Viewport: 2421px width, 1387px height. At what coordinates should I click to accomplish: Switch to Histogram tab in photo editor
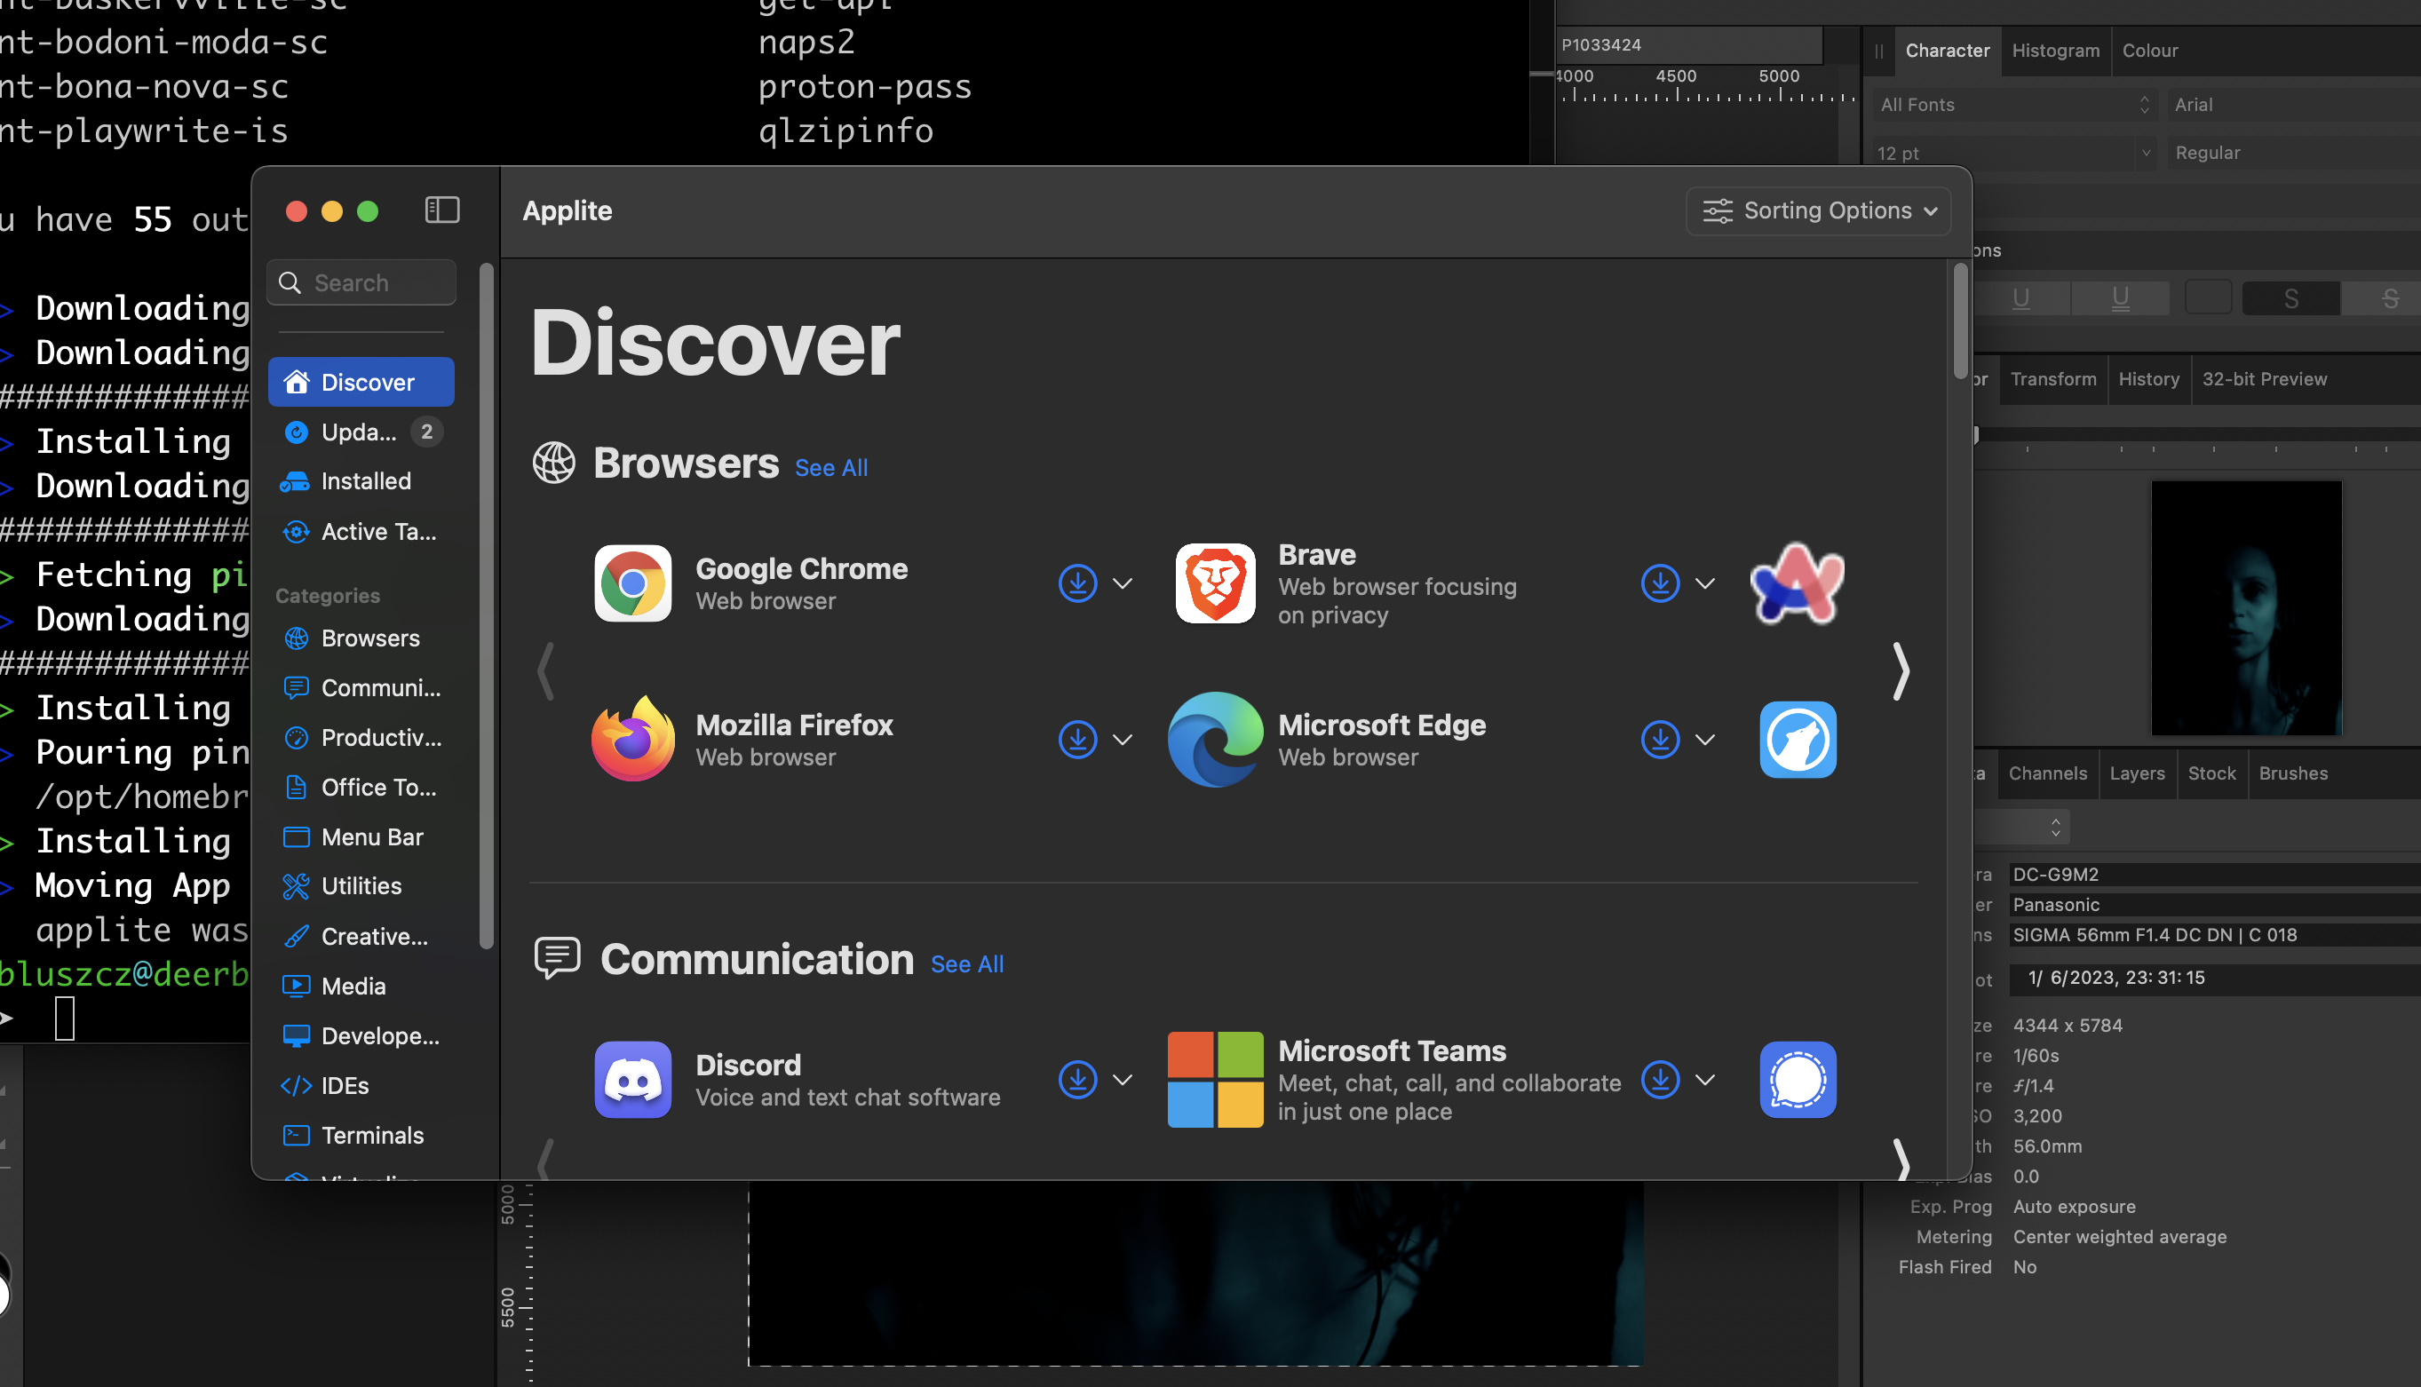(2055, 51)
